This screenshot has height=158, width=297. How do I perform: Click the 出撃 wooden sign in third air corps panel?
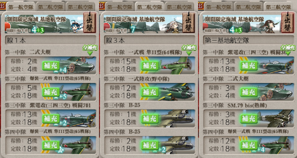click(288, 23)
